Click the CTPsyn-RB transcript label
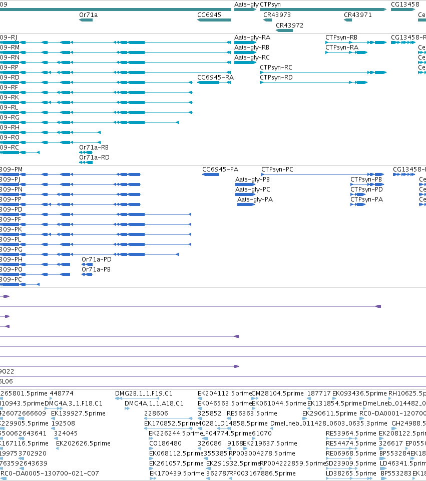426x481 pixels. 341,37
